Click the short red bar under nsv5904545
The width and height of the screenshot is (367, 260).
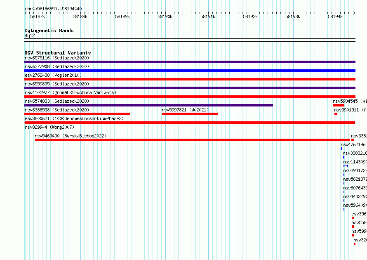tap(339, 105)
